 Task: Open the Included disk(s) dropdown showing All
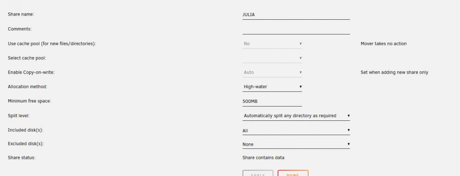point(296,131)
